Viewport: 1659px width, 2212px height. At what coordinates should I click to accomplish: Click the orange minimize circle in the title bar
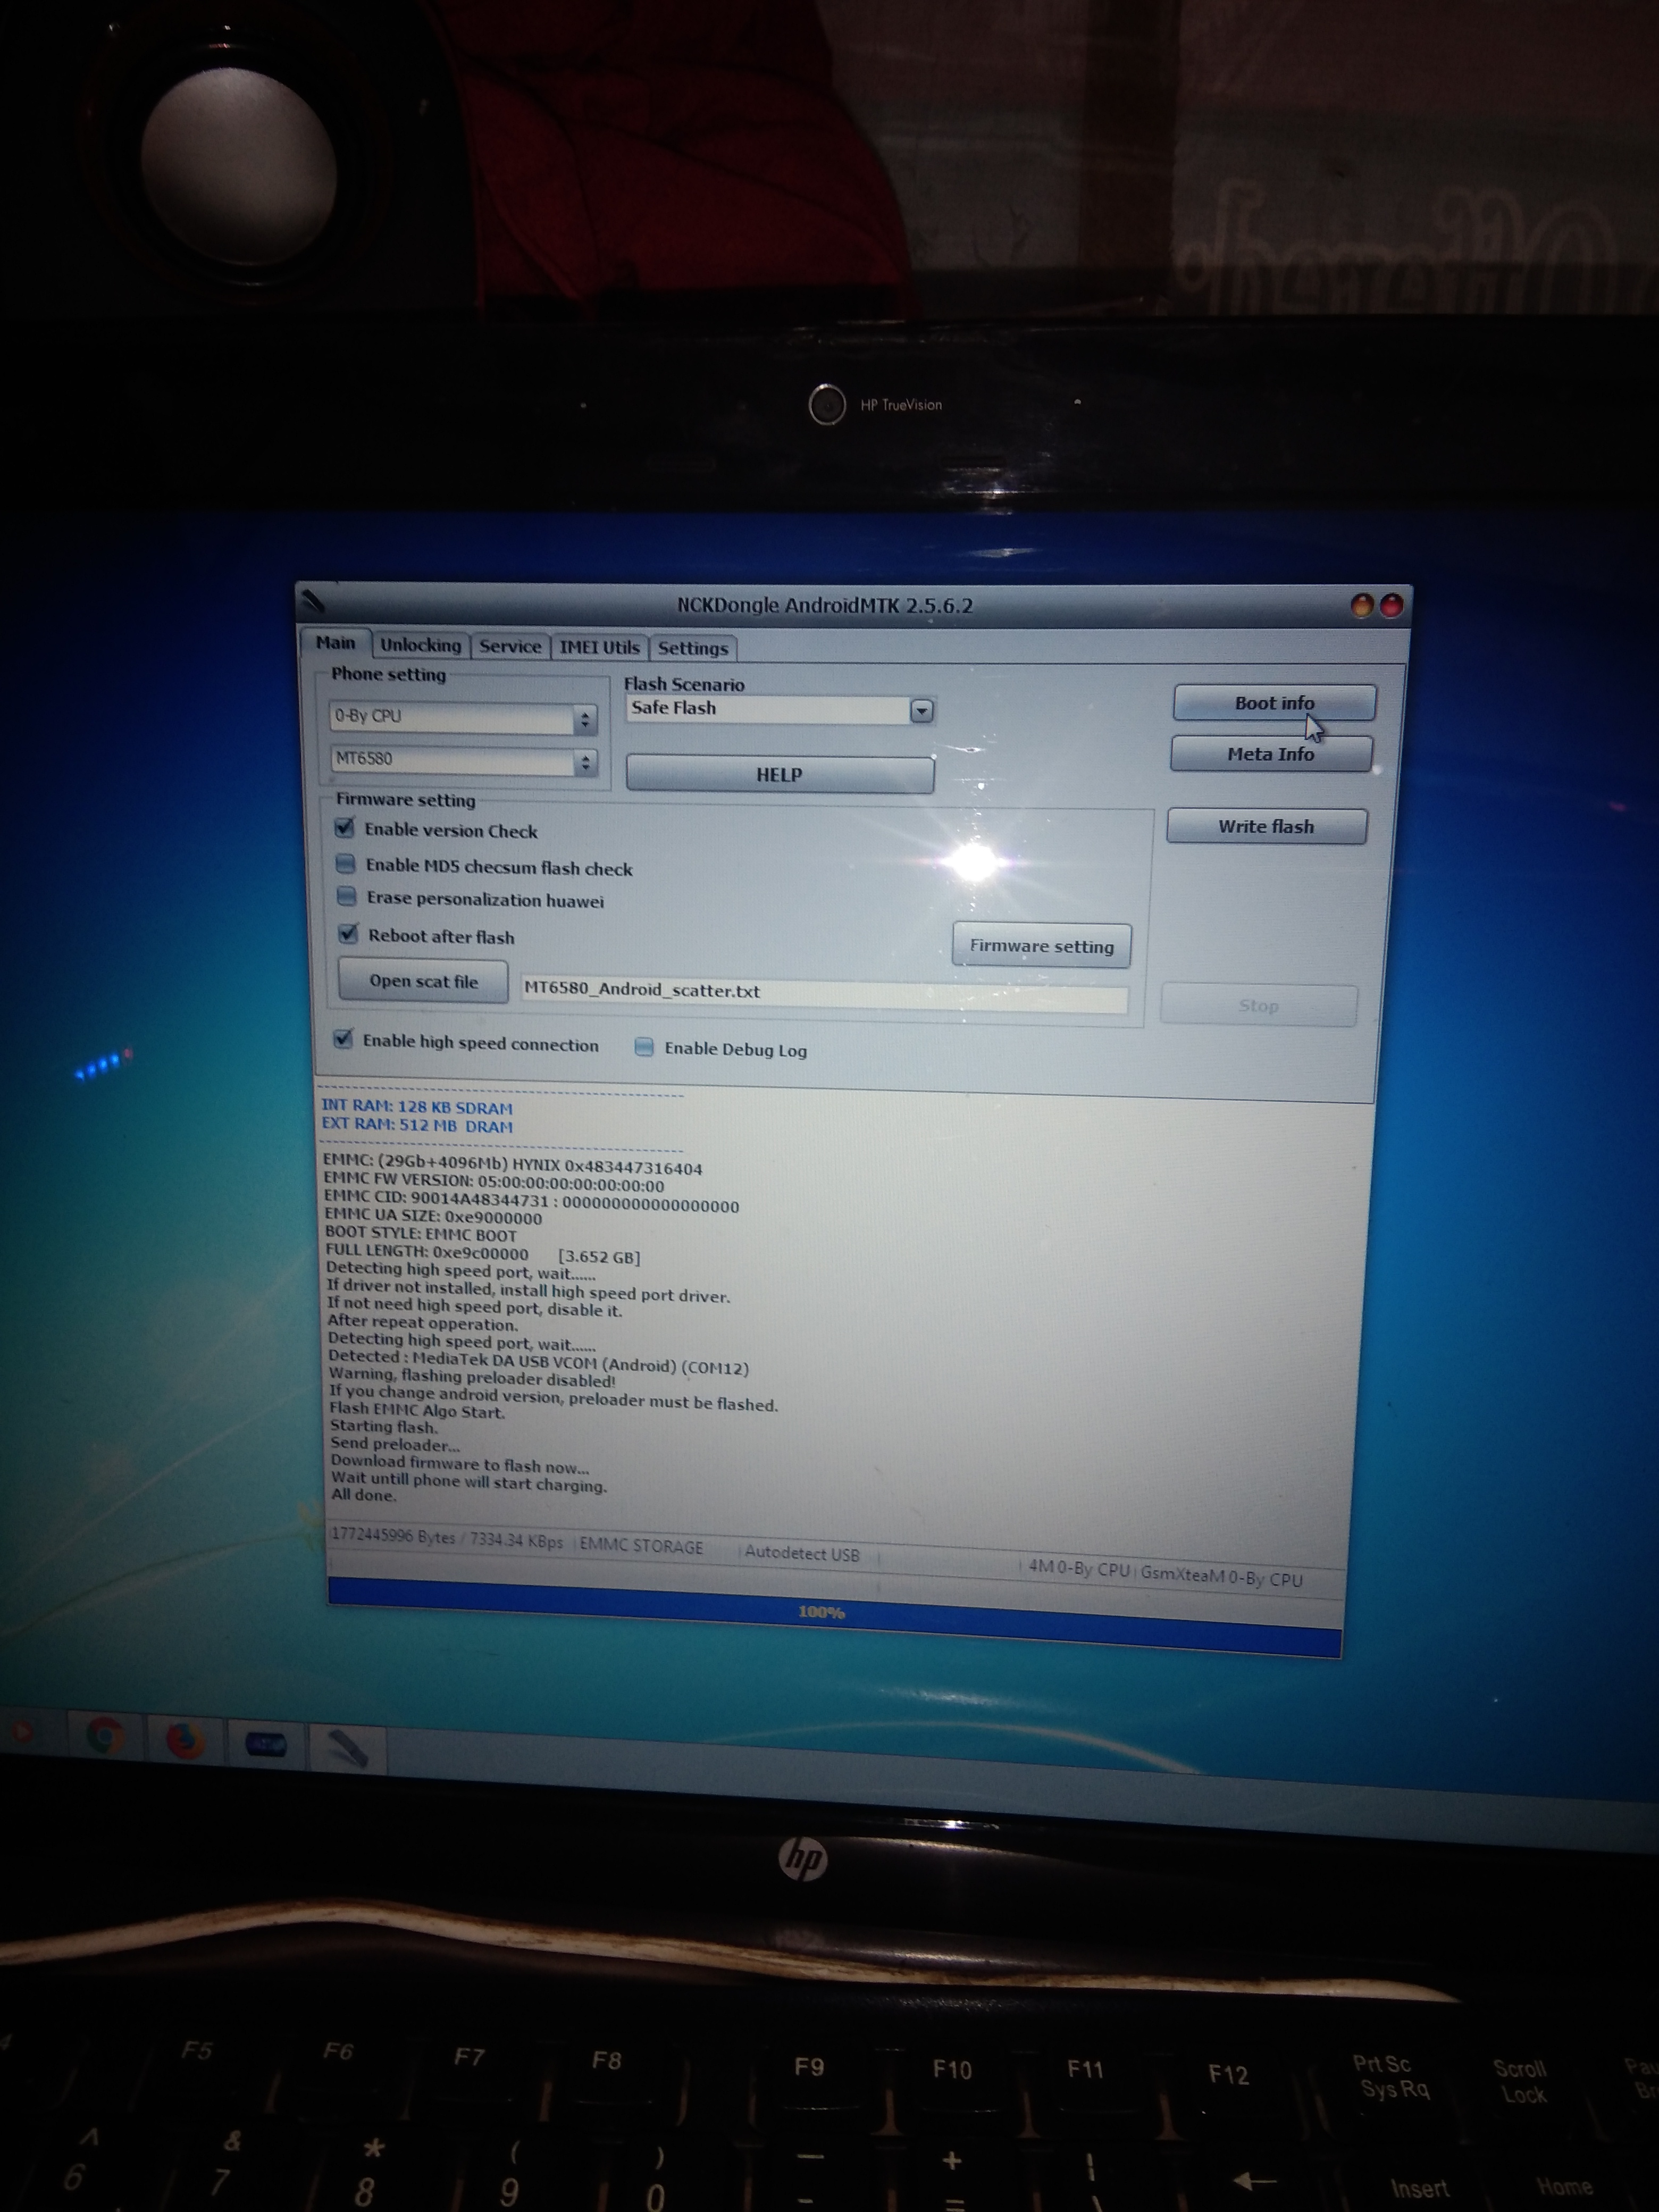(x=1361, y=605)
